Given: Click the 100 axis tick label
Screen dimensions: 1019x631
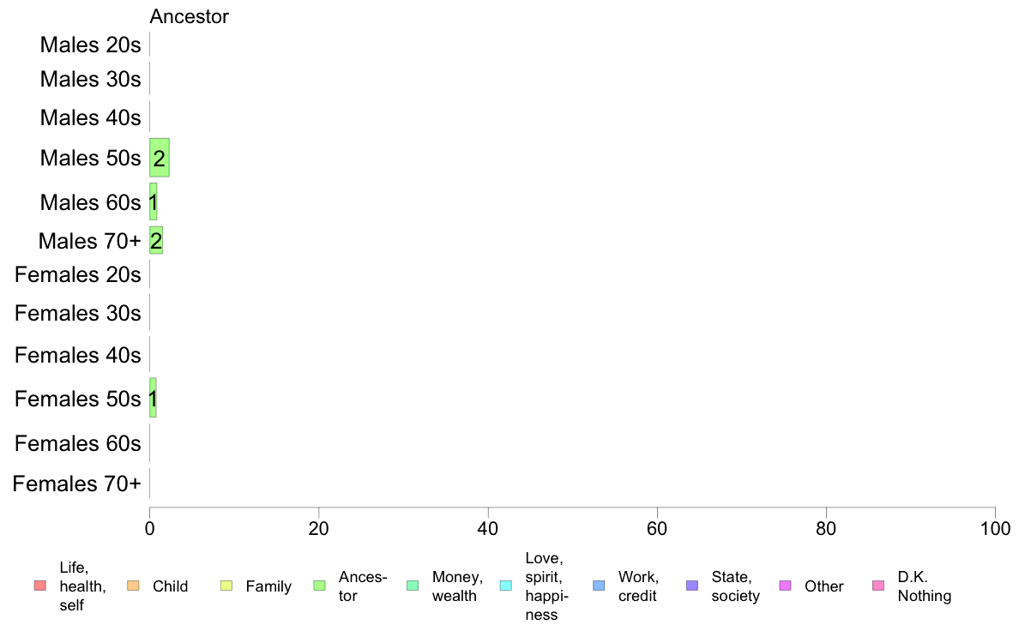Looking at the screenshot, I should pyautogui.click(x=995, y=528).
